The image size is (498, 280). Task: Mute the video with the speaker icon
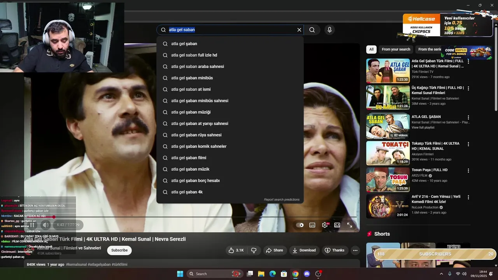(x=46, y=225)
